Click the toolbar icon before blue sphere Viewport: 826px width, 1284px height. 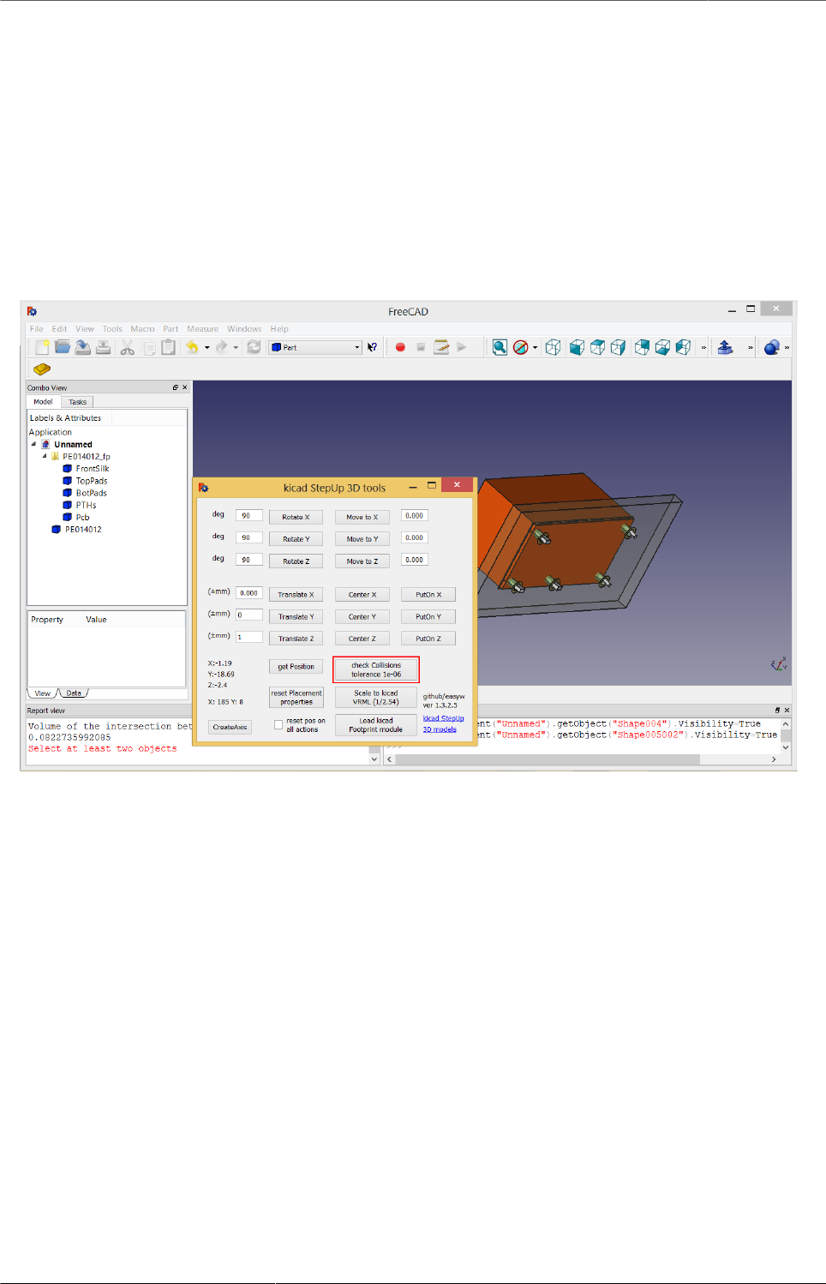point(725,347)
